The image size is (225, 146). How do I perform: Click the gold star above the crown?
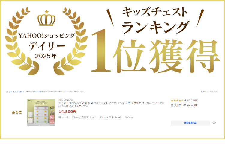tap(46, 12)
